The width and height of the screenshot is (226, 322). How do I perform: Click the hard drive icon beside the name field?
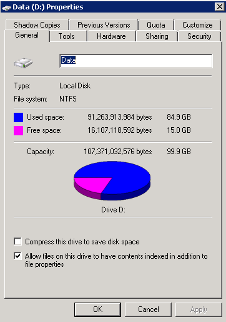pos(23,63)
